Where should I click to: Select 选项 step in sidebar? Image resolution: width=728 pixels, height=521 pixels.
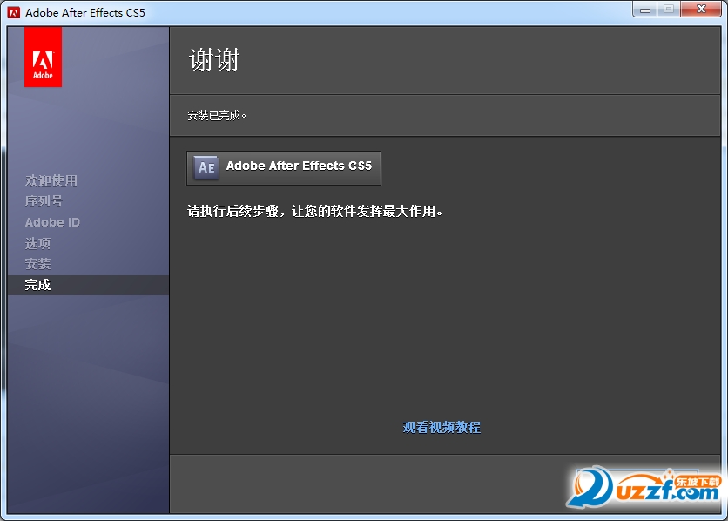[x=37, y=243]
